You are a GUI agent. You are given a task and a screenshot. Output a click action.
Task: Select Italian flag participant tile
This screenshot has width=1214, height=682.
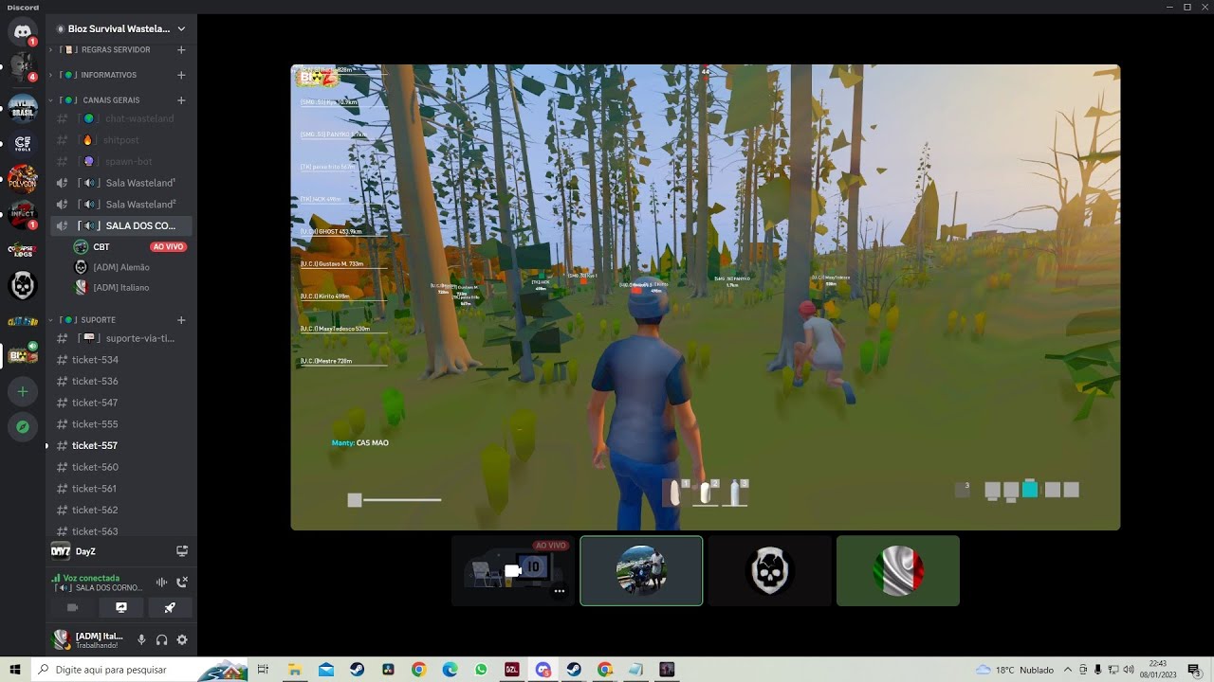pos(898,570)
